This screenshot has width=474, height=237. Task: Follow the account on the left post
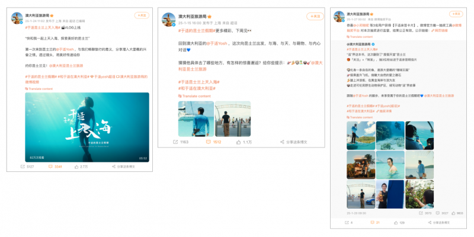pyautogui.click(x=142, y=16)
